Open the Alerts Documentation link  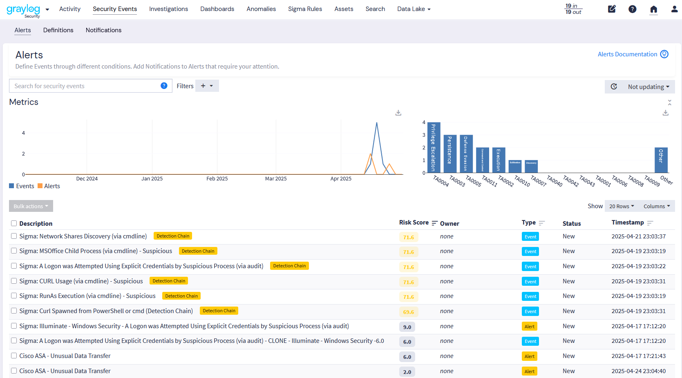click(x=627, y=54)
